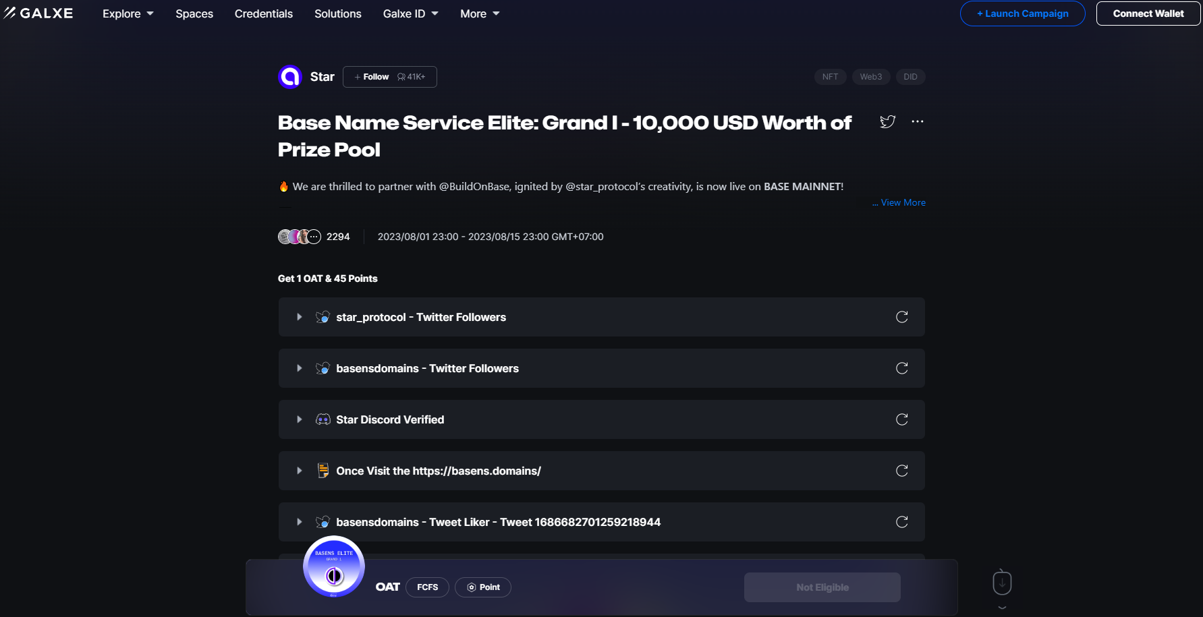Click the document icon on Once Visit row
This screenshot has width=1203, height=617.
[323, 471]
